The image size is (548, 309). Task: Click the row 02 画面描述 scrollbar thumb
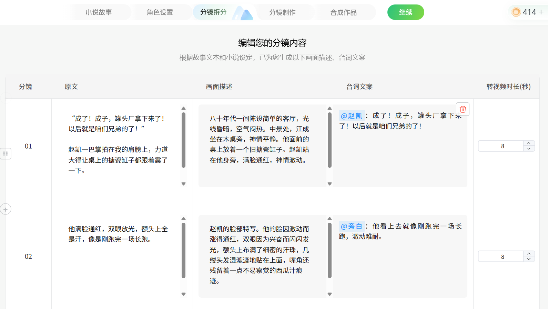(x=329, y=251)
